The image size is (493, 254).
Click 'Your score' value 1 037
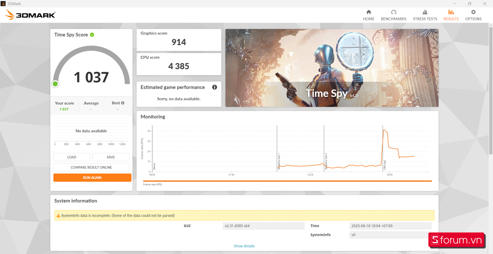[64, 109]
